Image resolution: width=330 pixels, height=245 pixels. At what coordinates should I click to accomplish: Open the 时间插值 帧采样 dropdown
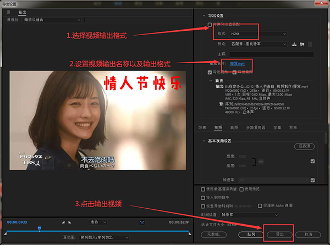click(x=249, y=215)
